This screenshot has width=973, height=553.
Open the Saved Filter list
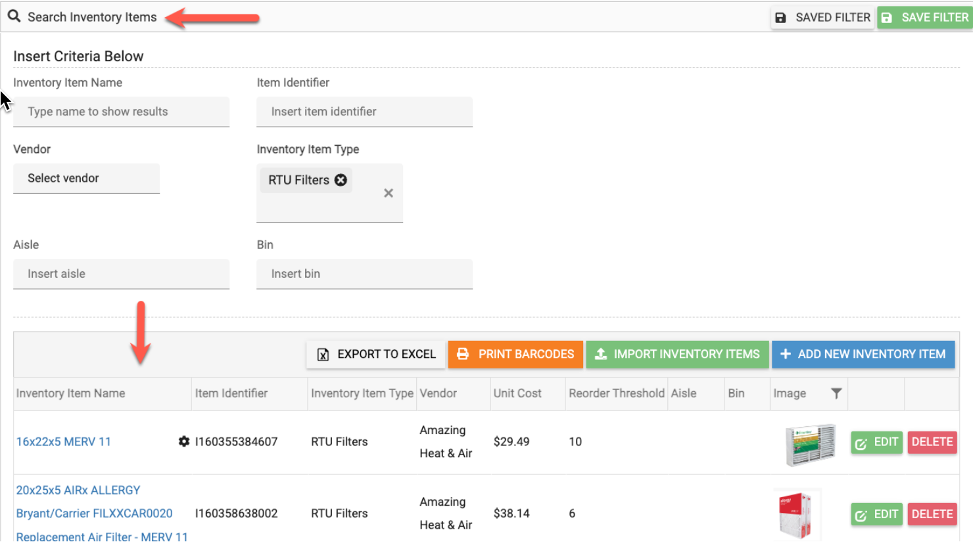[822, 18]
